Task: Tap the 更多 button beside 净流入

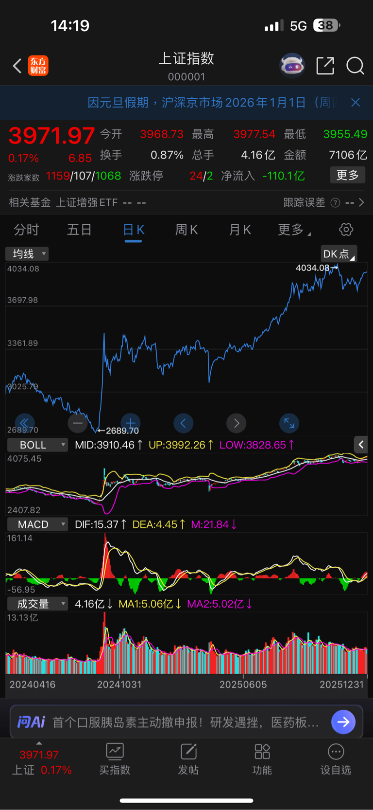Action: pyautogui.click(x=348, y=175)
